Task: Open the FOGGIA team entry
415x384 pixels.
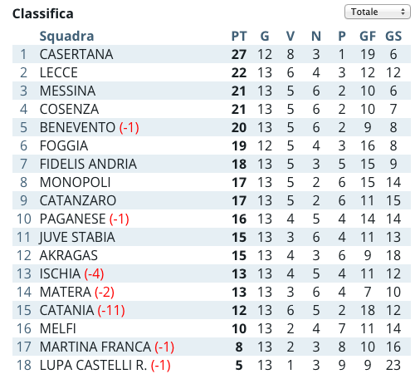Action: pos(64,145)
